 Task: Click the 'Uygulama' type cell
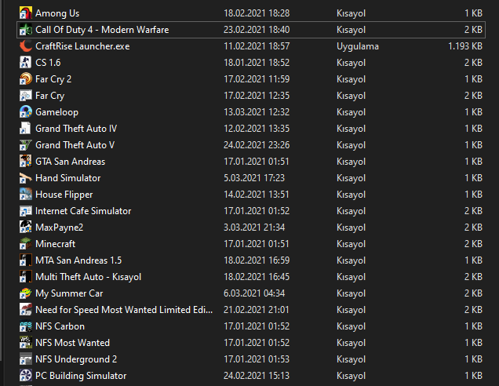click(358, 46)
